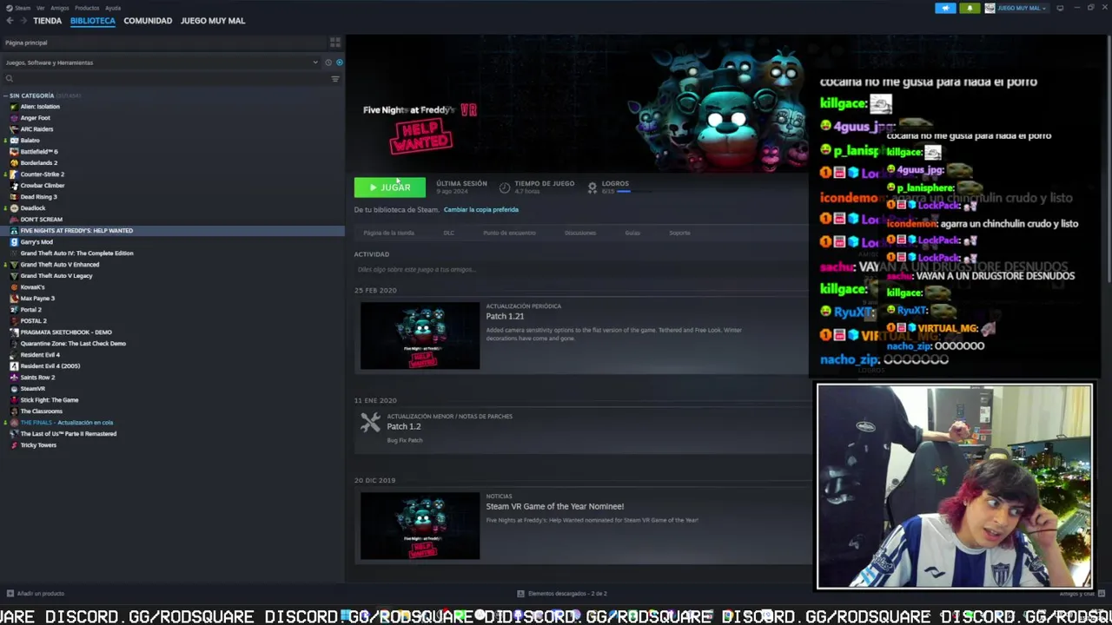The height and width of the screenshot is (625, 1112).
Task: Click the green JUGAR play button
Action: [390, 187]
